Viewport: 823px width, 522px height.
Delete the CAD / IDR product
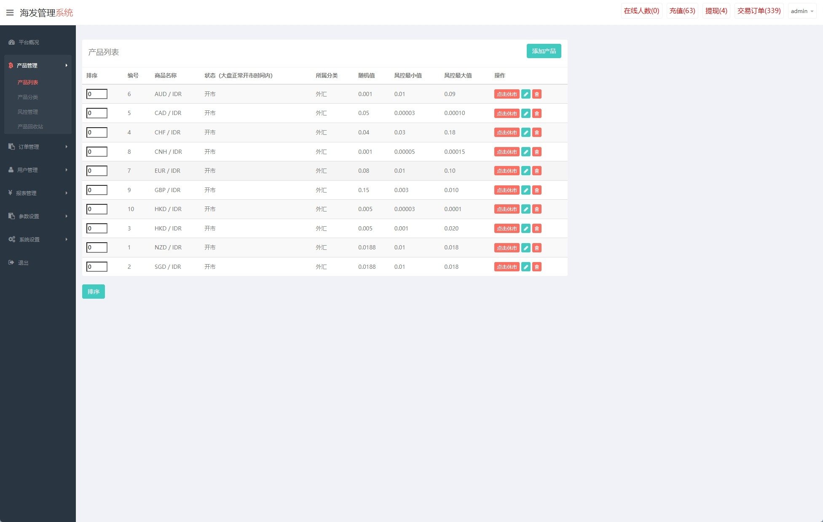[536, 113]
